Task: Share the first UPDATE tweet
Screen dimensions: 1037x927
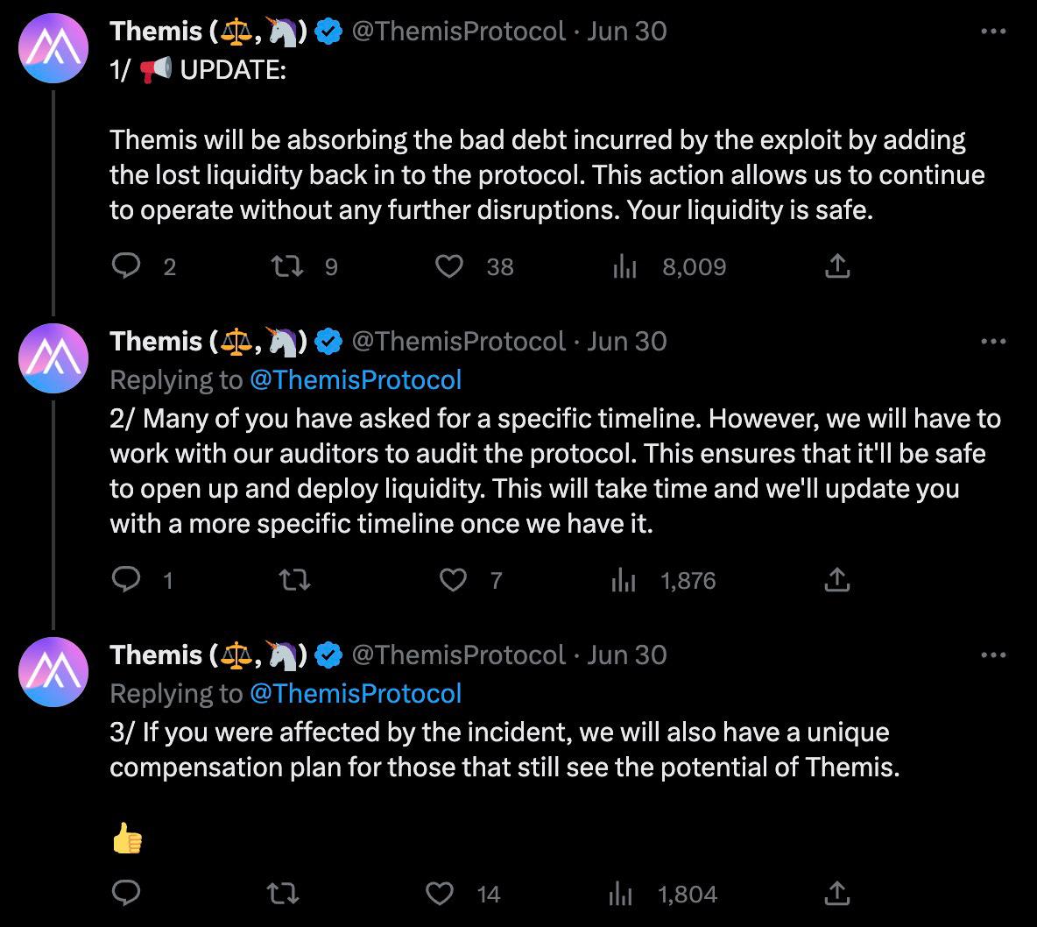Action: click(837, 266)
